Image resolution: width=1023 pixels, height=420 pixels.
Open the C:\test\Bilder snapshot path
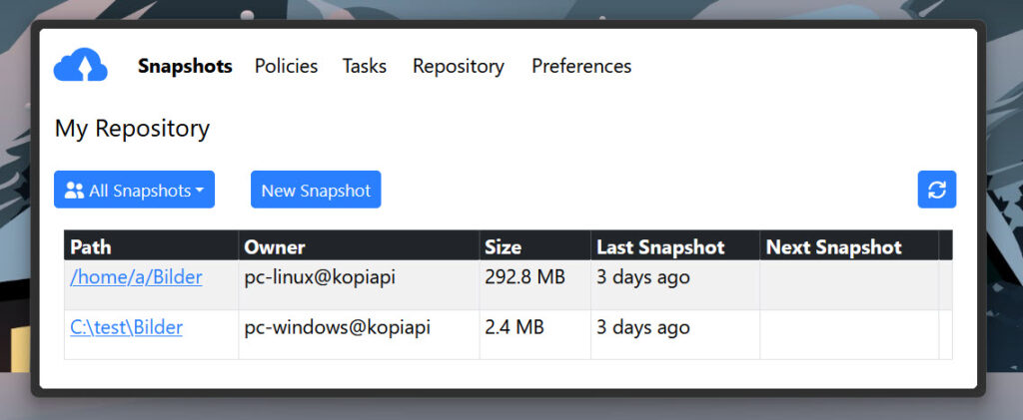tap(126, 327)
